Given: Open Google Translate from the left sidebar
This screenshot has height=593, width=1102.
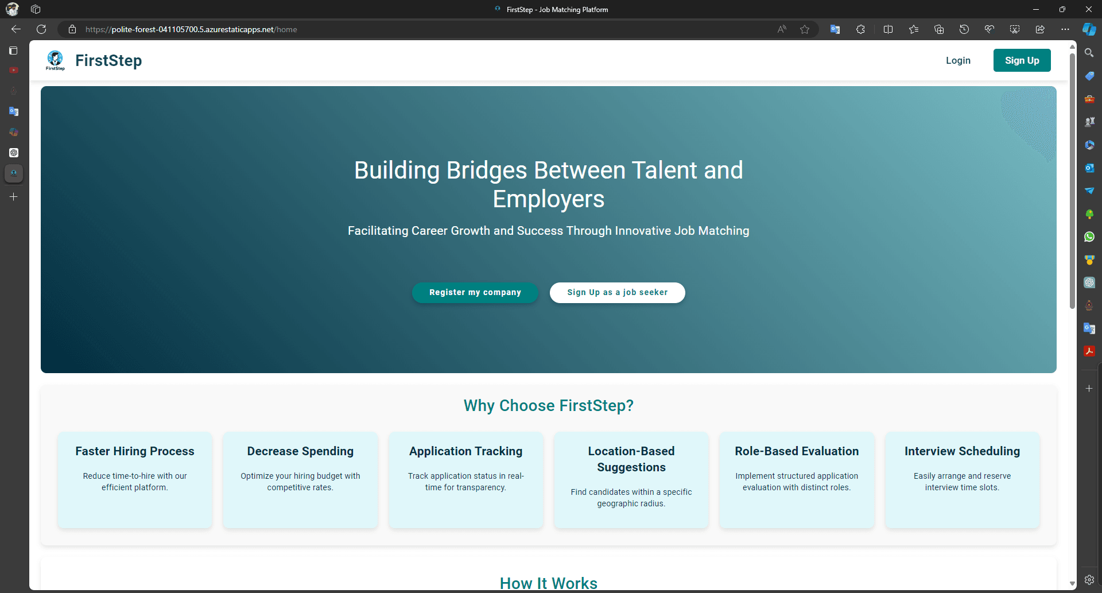Looking at the screenshot, I should point(13,111).
